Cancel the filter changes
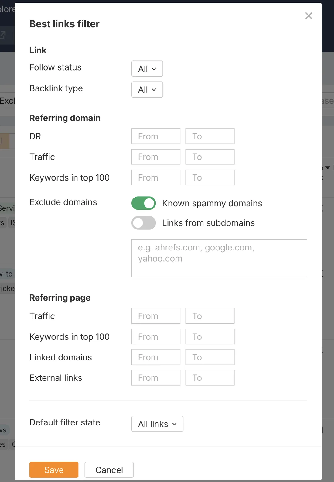334x482 pixels. 109,470
